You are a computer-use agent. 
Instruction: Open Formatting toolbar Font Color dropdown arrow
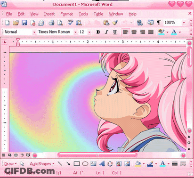(180, 32)
